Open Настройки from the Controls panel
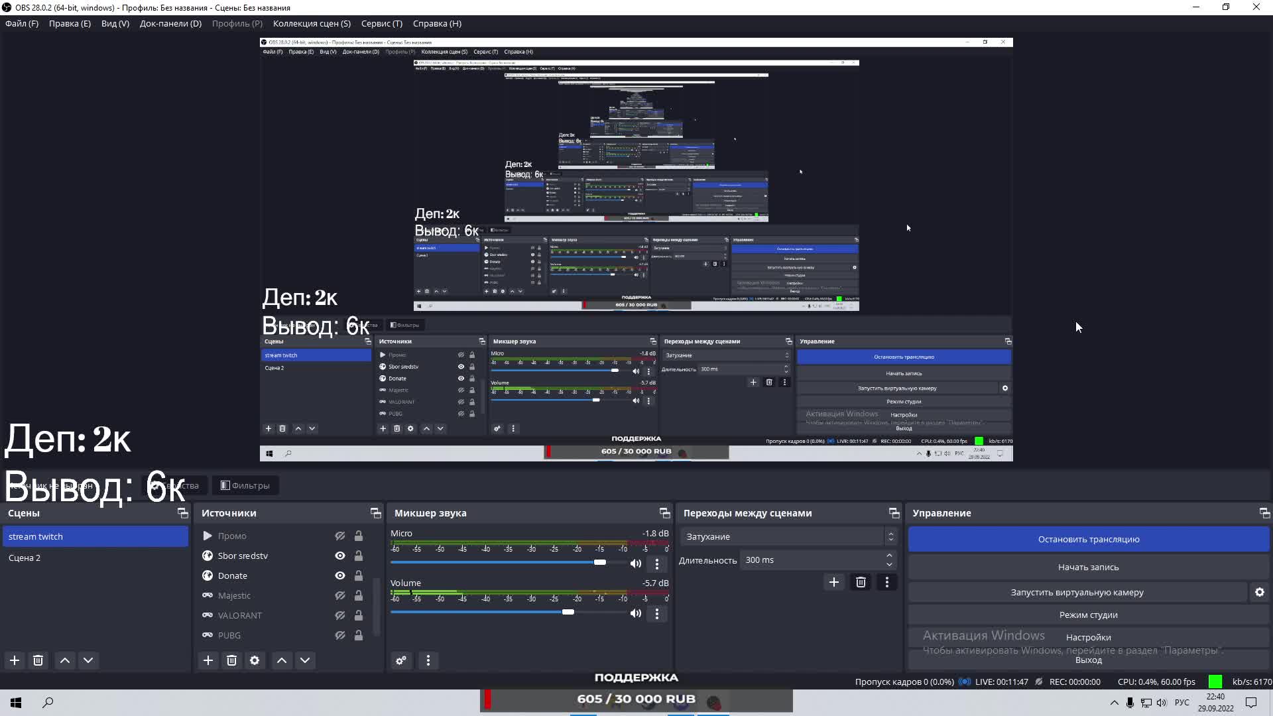The width and height of the screenshot is (1273, 716). [x=1089, y=637]
